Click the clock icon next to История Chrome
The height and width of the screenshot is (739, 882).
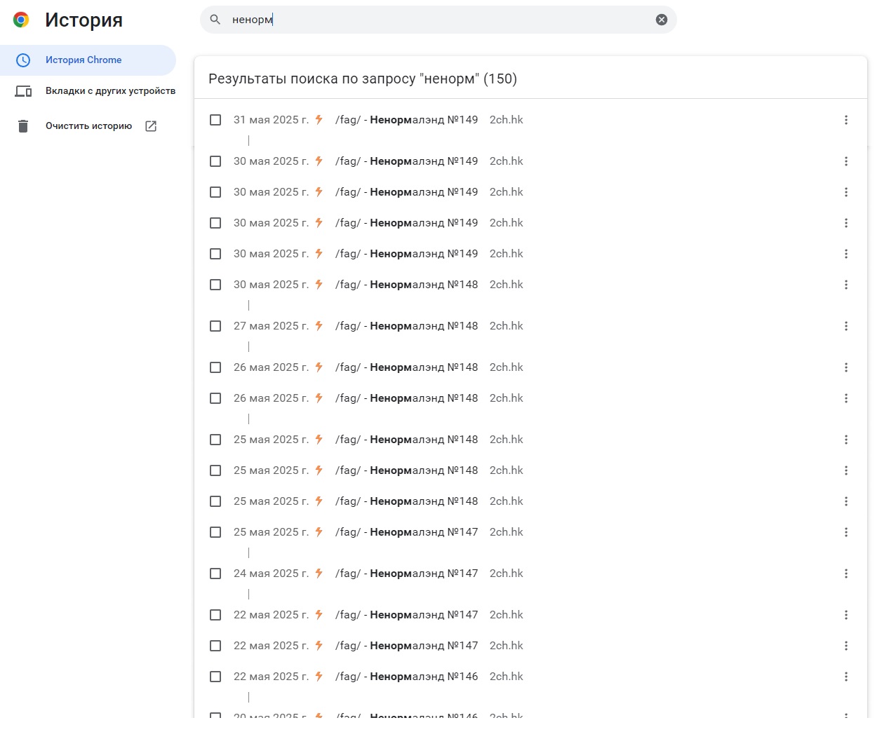(23, 60)
